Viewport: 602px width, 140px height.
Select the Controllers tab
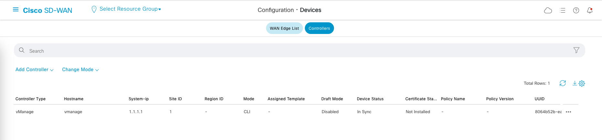[319, 28]
